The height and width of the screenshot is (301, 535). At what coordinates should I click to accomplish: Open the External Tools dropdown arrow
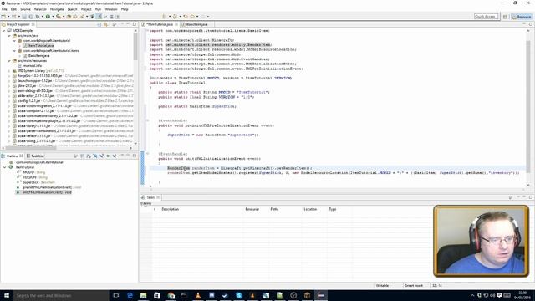coord(64,17)
